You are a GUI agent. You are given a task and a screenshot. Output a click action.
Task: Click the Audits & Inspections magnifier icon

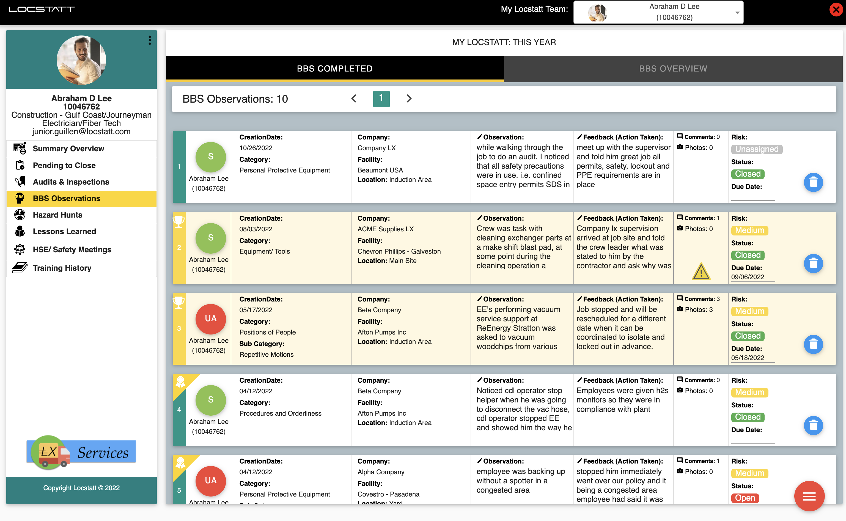(x=20, y=182)
